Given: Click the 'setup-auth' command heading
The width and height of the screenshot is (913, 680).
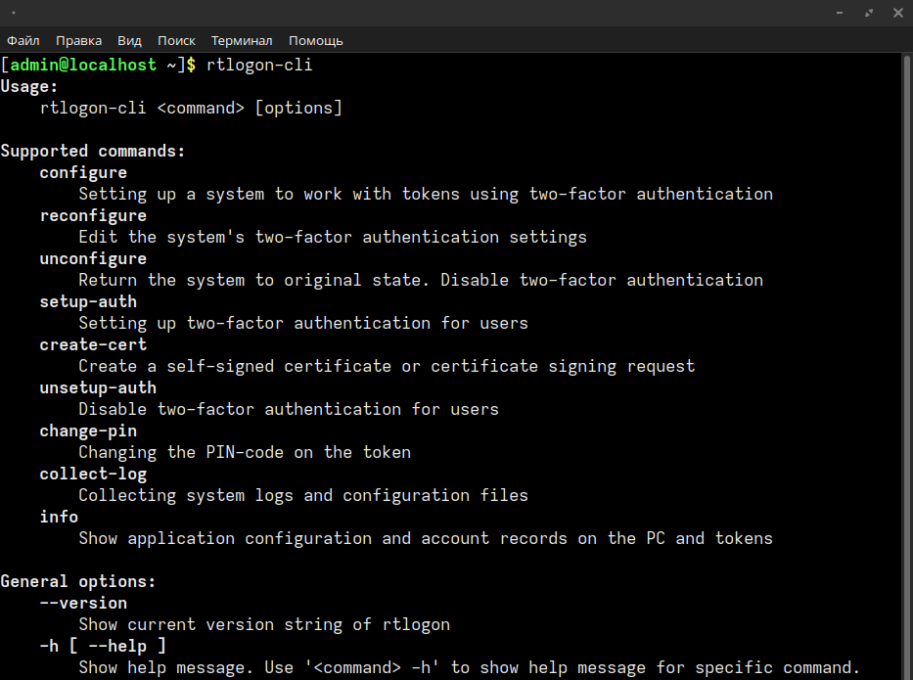Looking at the screenshot, I should [88, 301].
